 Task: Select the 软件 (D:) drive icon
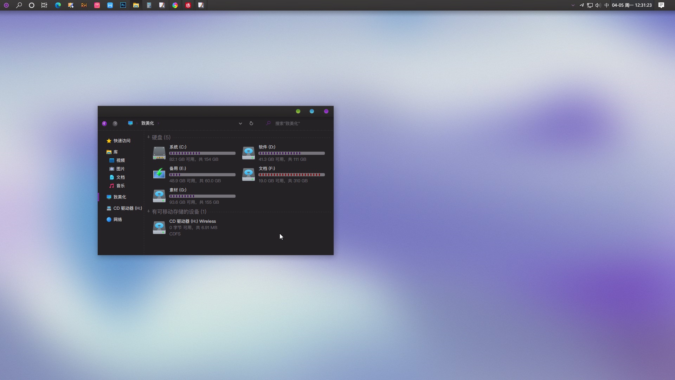(x=249, y=153)
